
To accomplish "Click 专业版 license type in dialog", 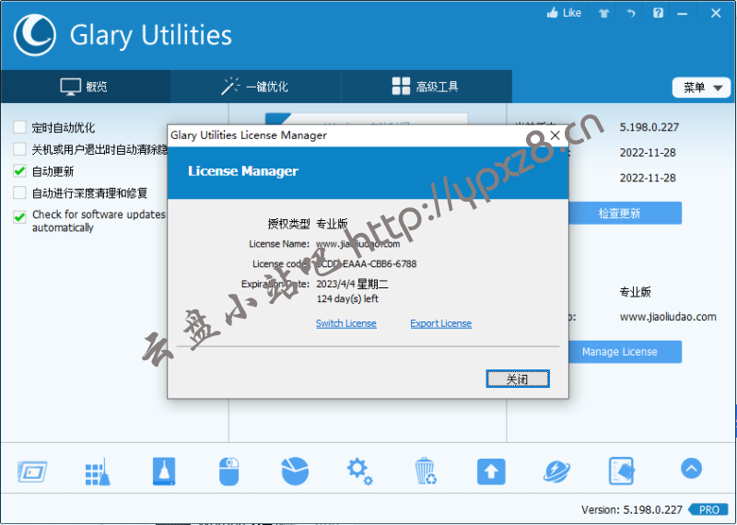I will coord(332,224).
